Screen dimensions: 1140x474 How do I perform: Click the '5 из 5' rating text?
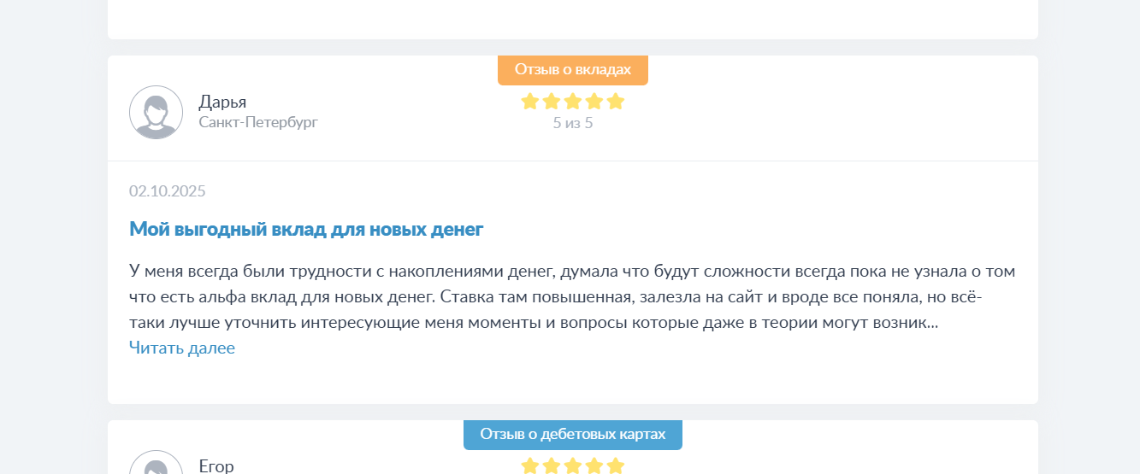(573, 123)
